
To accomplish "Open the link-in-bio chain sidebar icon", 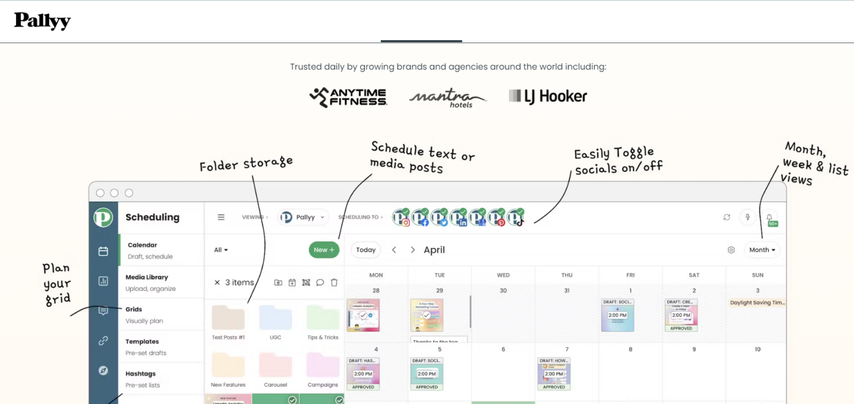I will pyautogui.click(x=103, y=340).
